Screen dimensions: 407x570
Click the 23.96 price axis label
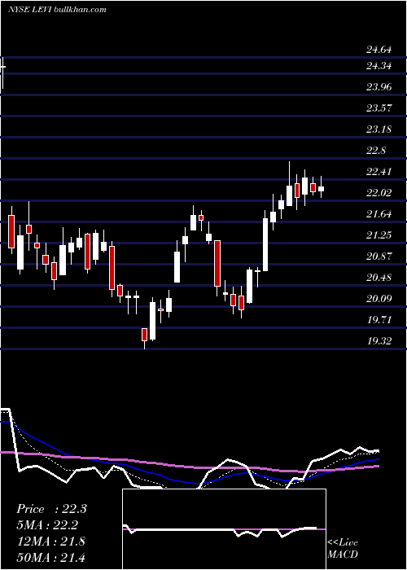(379, 87)
